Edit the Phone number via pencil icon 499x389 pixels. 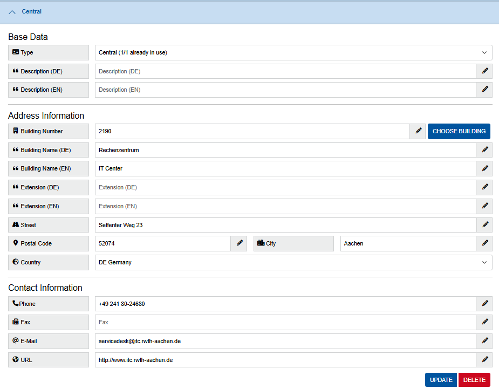(x=484, y=303)
